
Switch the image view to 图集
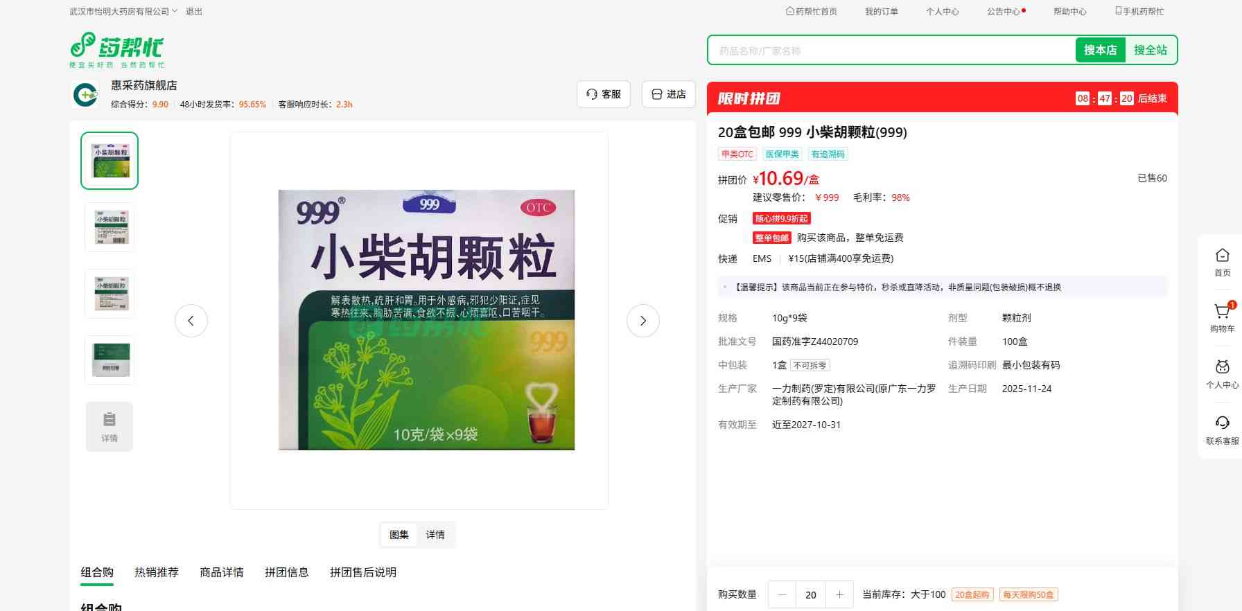tap(399, 535)
